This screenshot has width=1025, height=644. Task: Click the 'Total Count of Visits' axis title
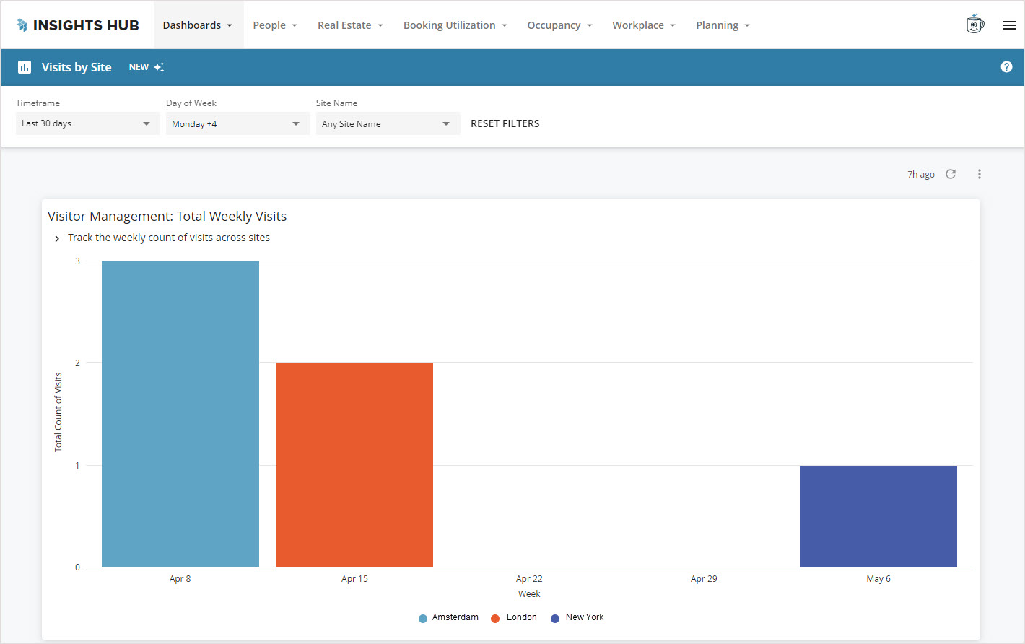[58, 412]
